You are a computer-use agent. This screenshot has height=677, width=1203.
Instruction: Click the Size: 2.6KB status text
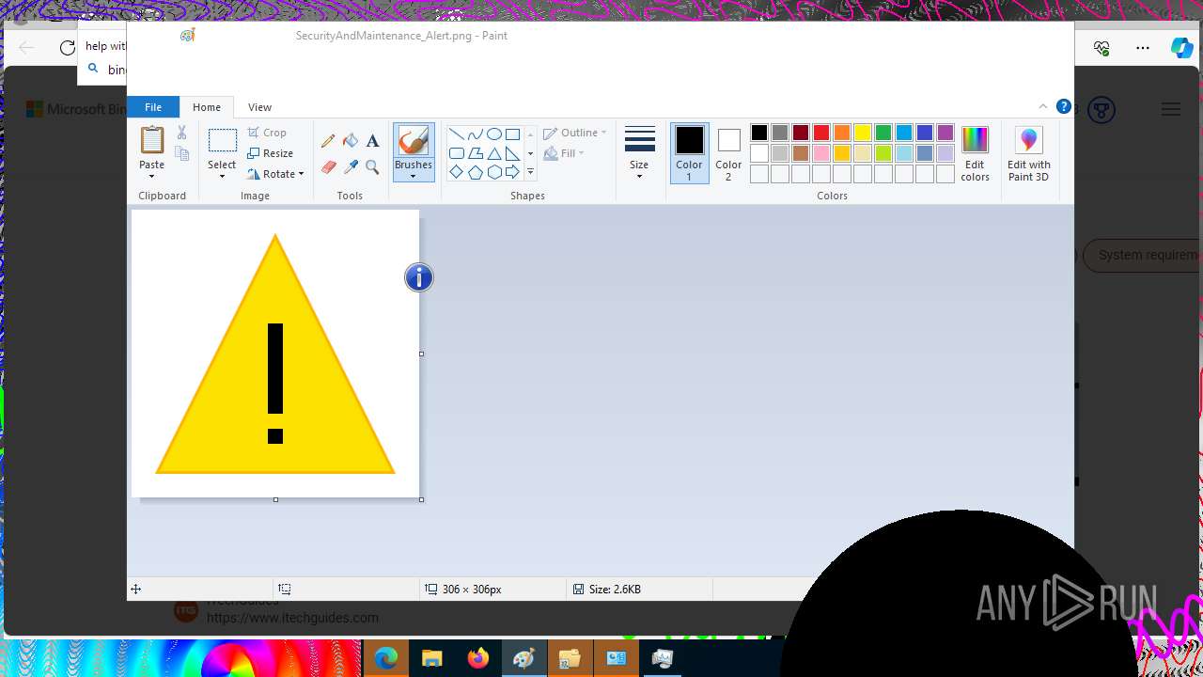(x=615, y=589)
